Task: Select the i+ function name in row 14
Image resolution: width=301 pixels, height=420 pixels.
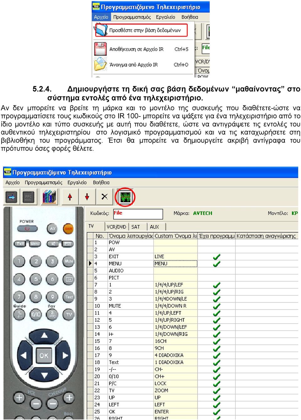Action: (x=131, y=334)
